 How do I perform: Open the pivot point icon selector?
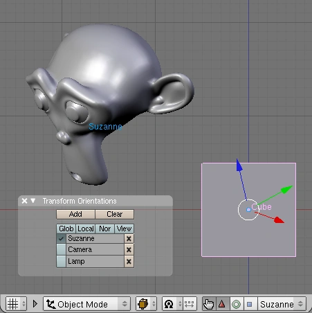coord(172,304)
